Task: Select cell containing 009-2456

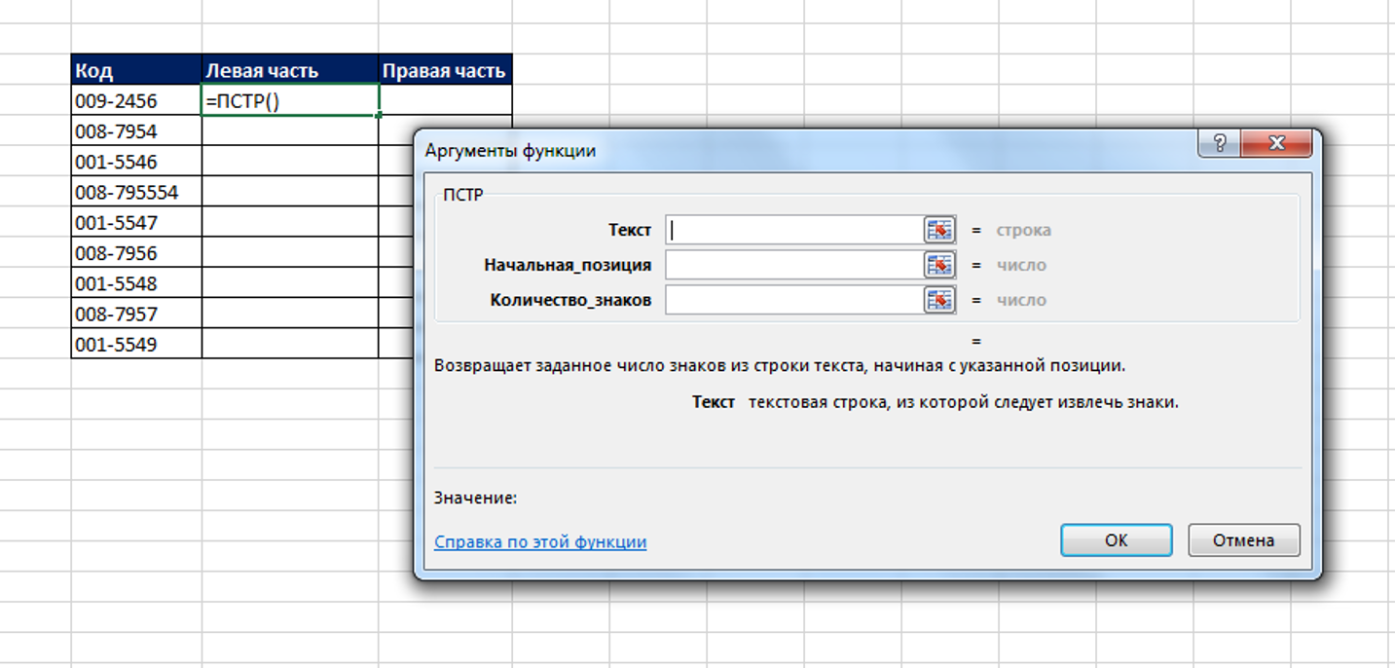Action: pos(136,100)
